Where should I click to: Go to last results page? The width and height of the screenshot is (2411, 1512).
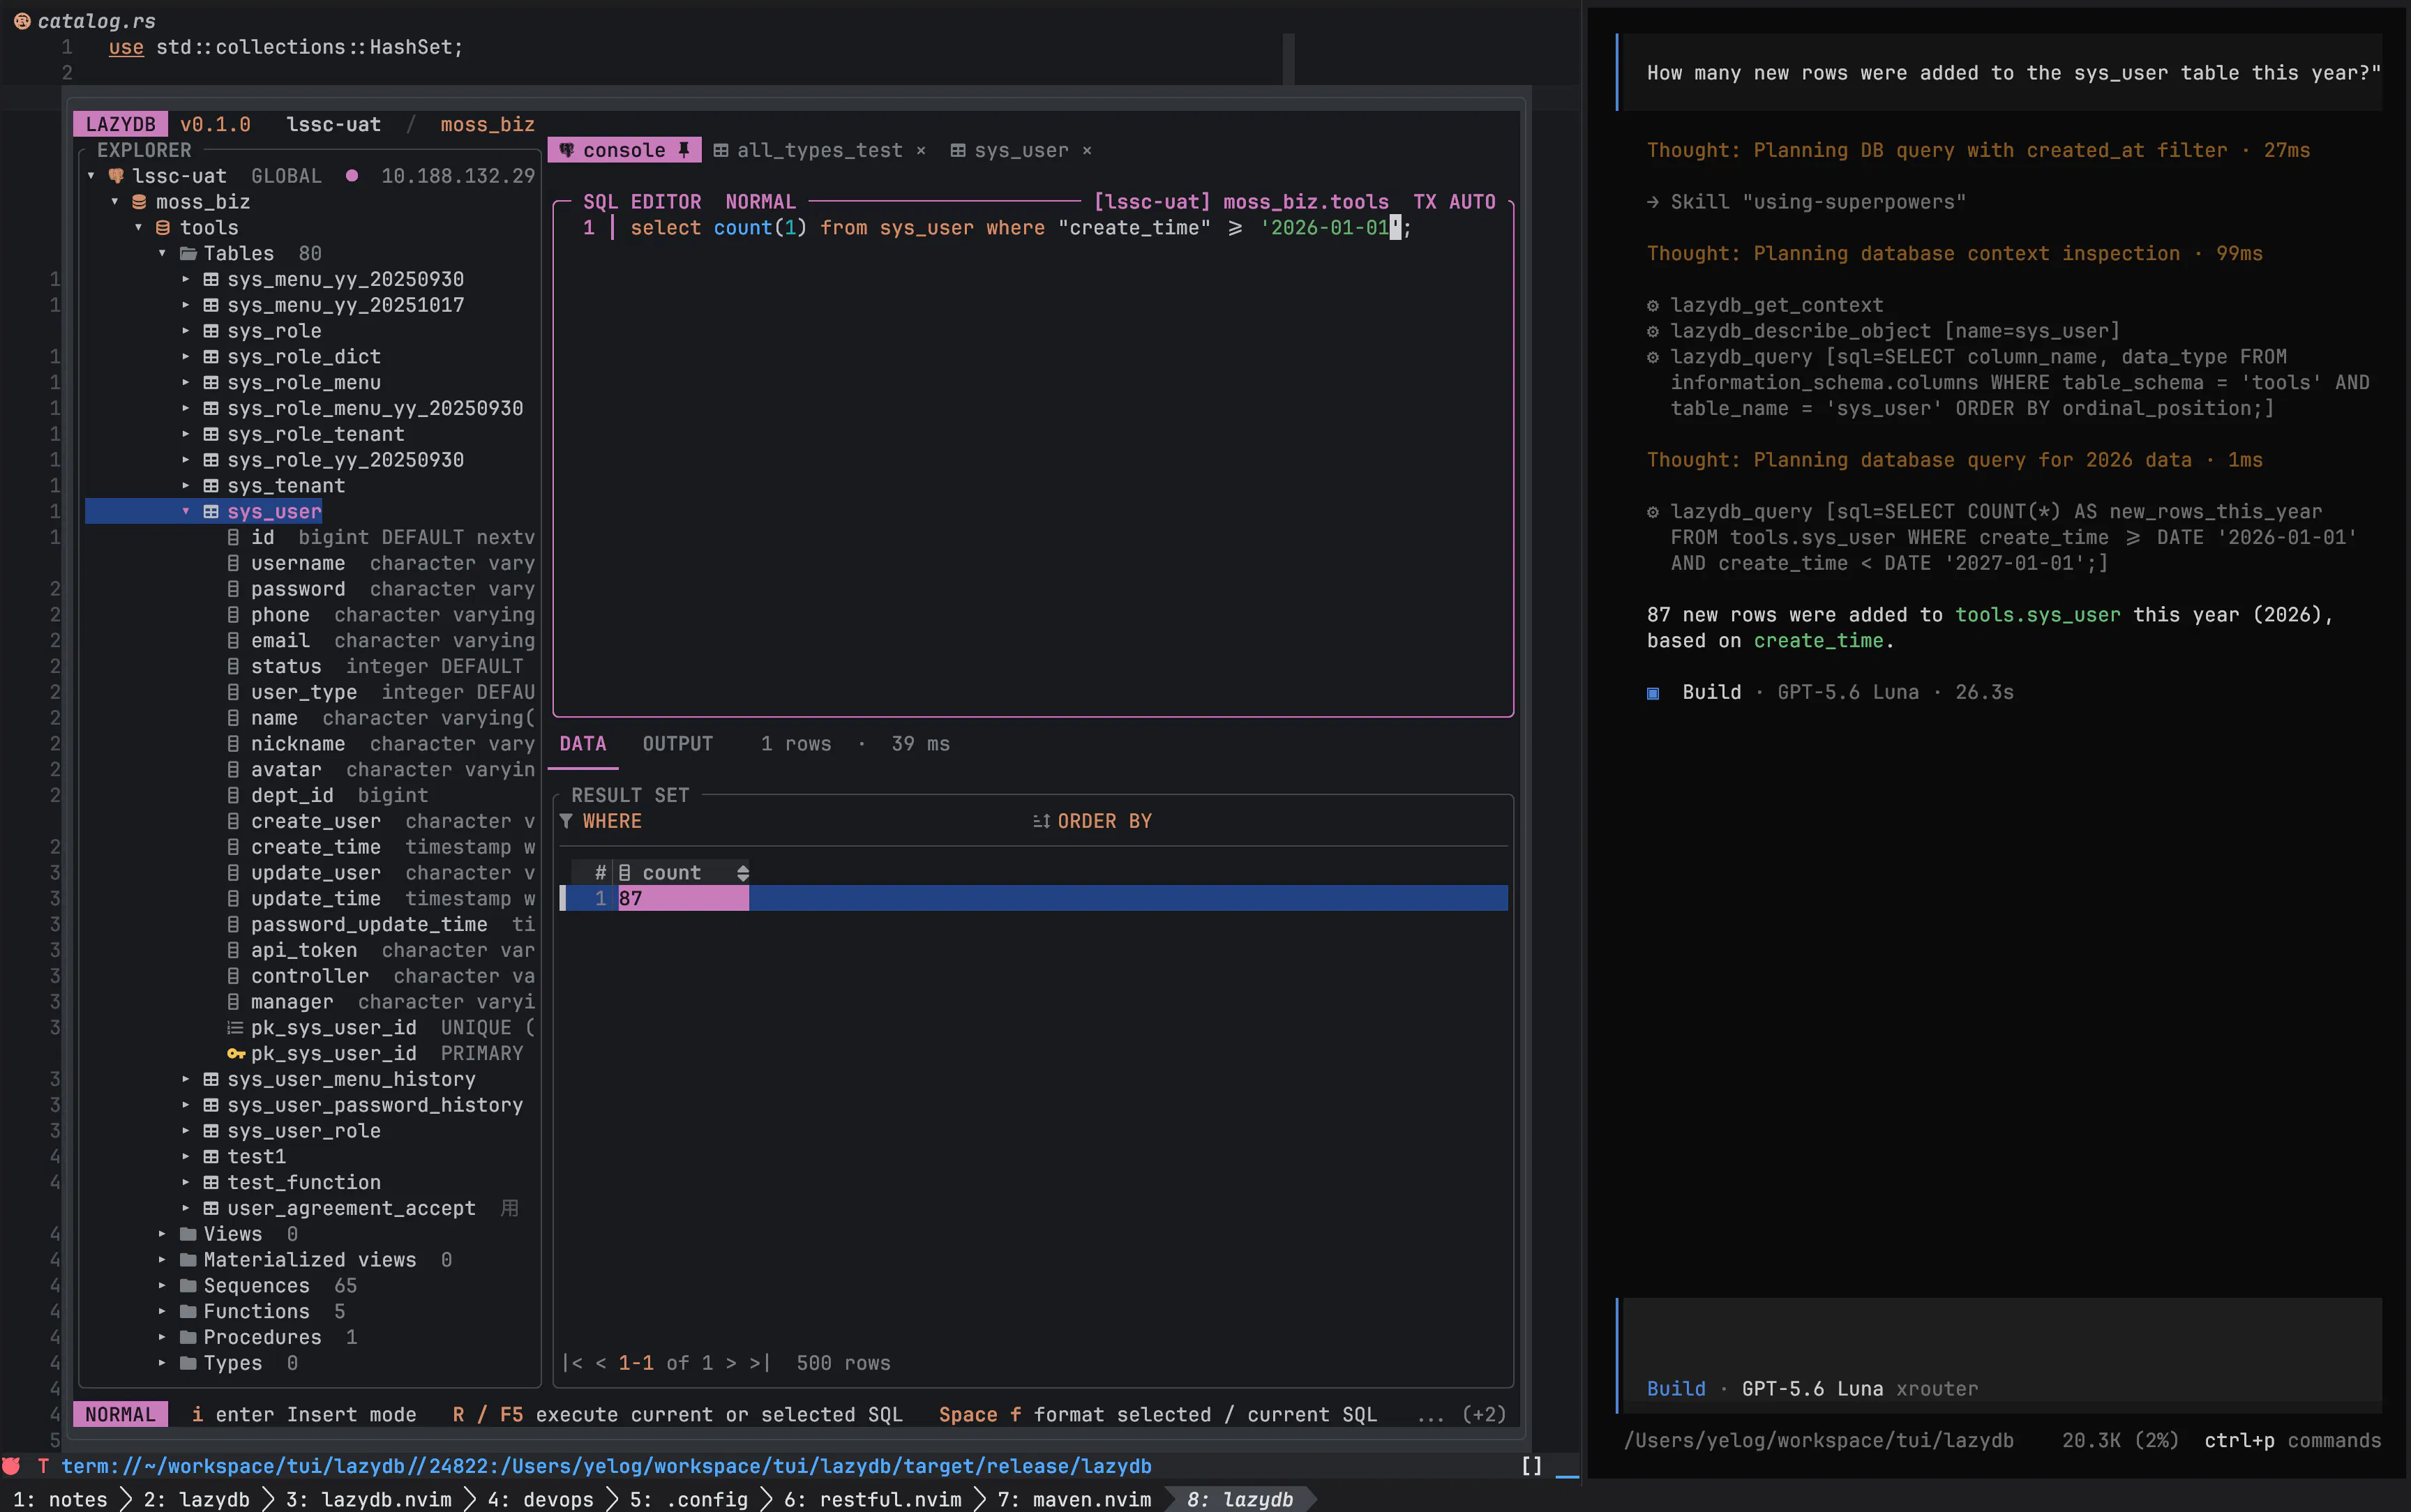pyautogui.click(x=760, y=1364)
